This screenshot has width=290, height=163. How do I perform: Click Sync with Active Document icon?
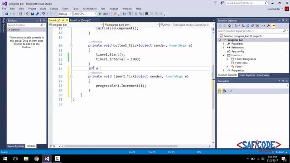tap(243, 26)
